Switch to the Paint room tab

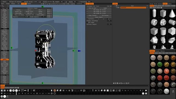click(2, 4)
